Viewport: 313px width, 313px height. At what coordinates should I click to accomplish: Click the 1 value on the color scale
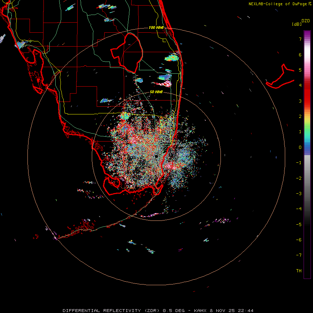[300, 132]
